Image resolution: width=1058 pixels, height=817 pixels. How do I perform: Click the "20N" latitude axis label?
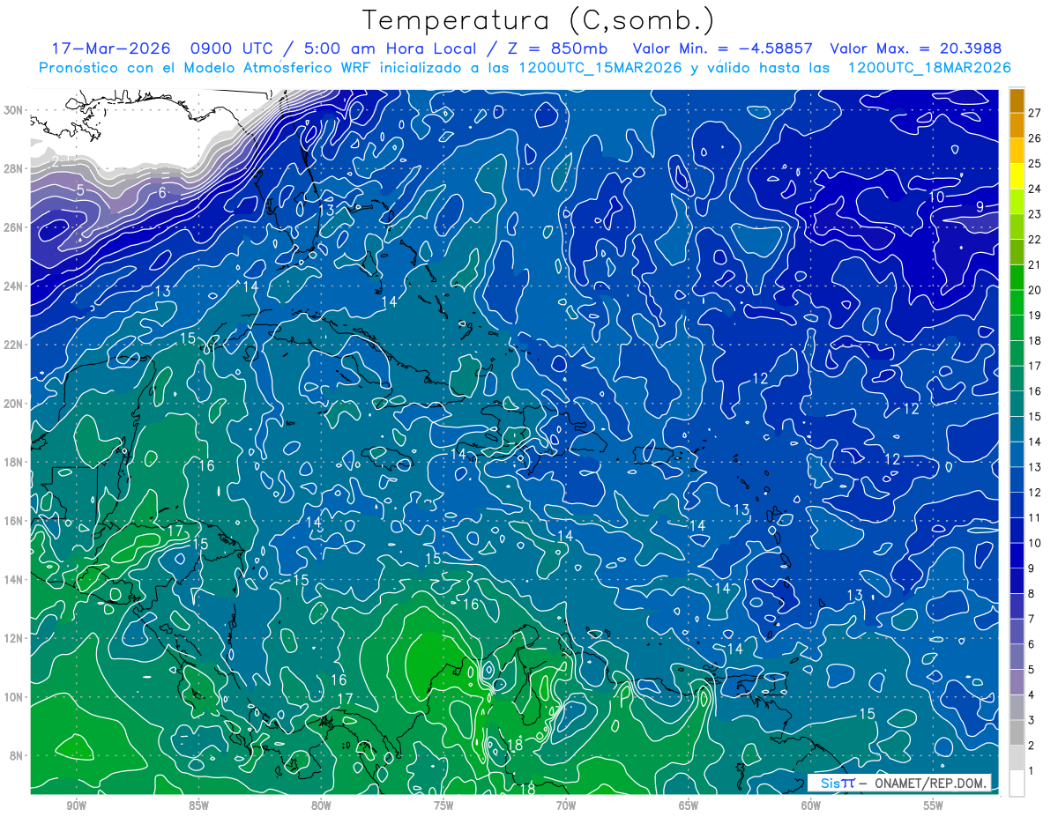[13, 404]
